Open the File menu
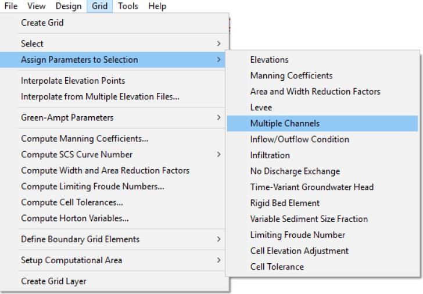 pyautogui.click(x=10, y=6)
